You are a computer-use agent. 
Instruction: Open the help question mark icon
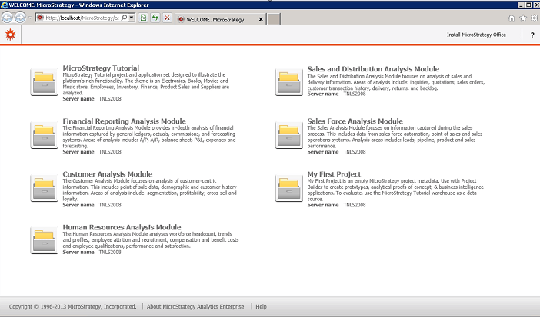tap(532, 35)
